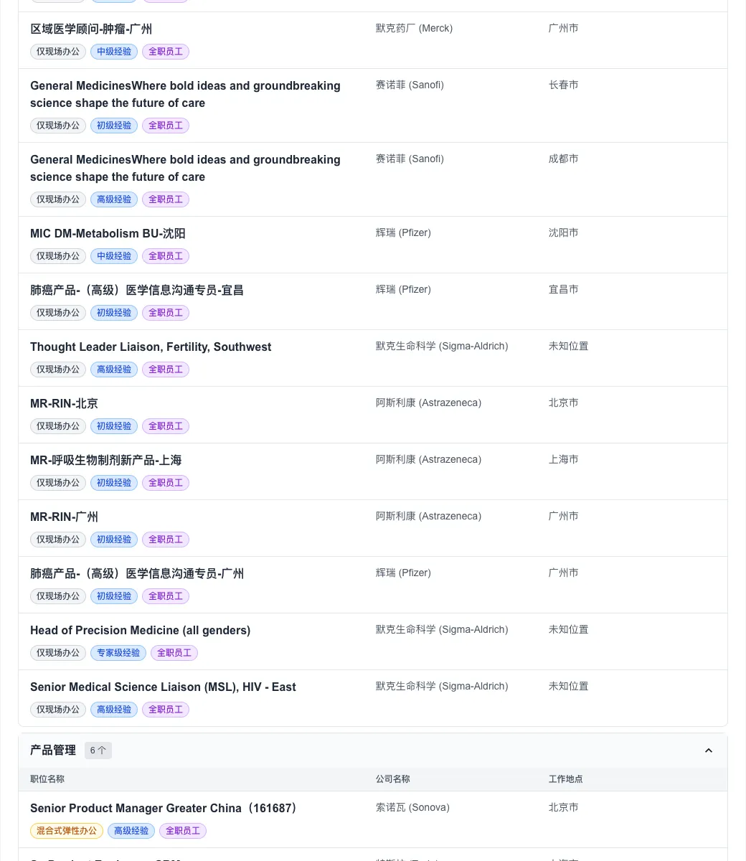Screen dimensions: 746x861
Task: Click 仅现场办公 tag under MR-RIN-北京
Action: pyautogui.click(x=58, y=426)
